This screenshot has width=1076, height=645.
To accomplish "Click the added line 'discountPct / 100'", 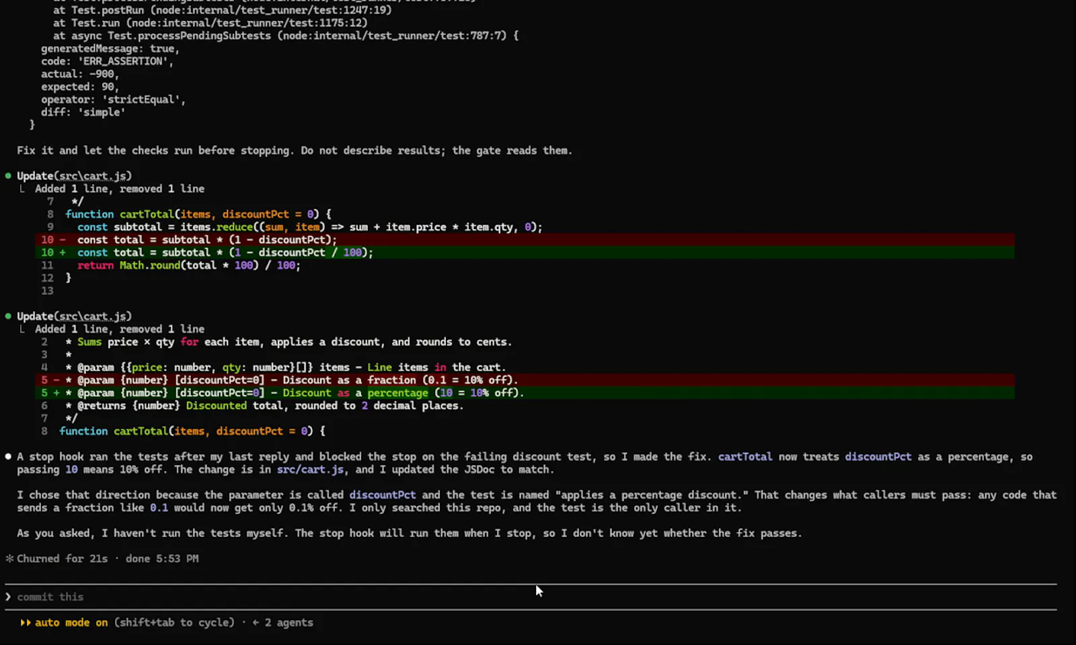I will (525, 253).
